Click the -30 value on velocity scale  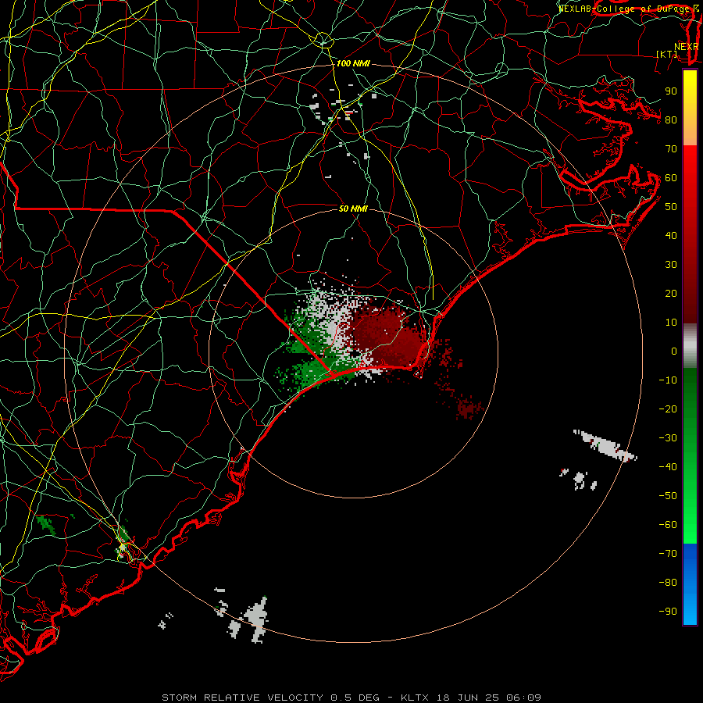[668, 438]
